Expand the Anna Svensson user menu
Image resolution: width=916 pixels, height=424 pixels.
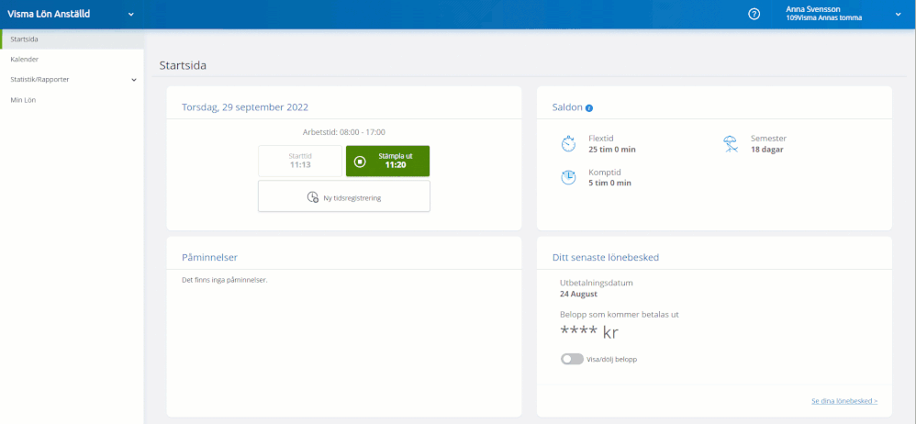(x=898, y=15)
